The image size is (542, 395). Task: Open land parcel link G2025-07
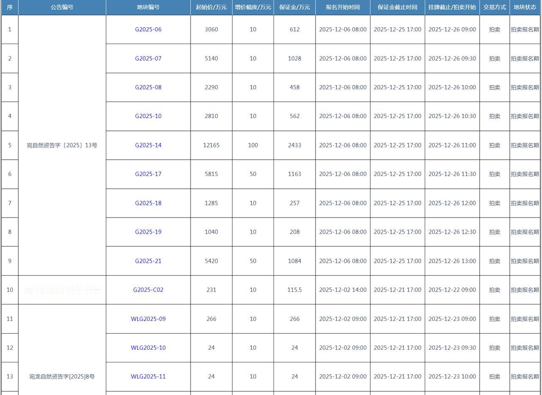[x=148, y=58]
